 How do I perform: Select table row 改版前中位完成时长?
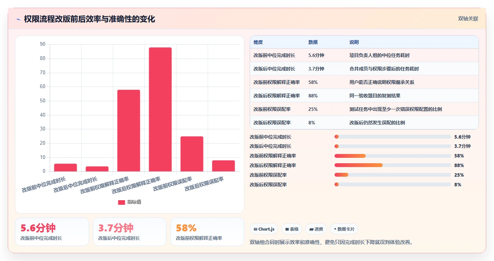[364, 55]
